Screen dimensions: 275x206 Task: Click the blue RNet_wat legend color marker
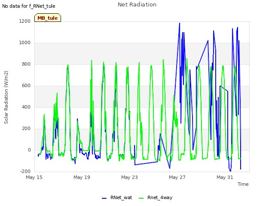(x=104, y=198)
